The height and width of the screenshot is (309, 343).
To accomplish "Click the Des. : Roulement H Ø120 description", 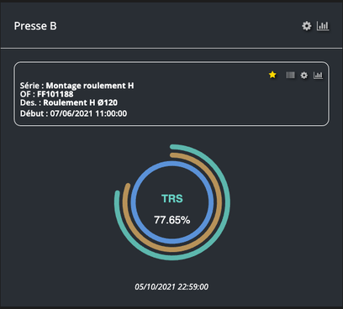I will 69,102.
